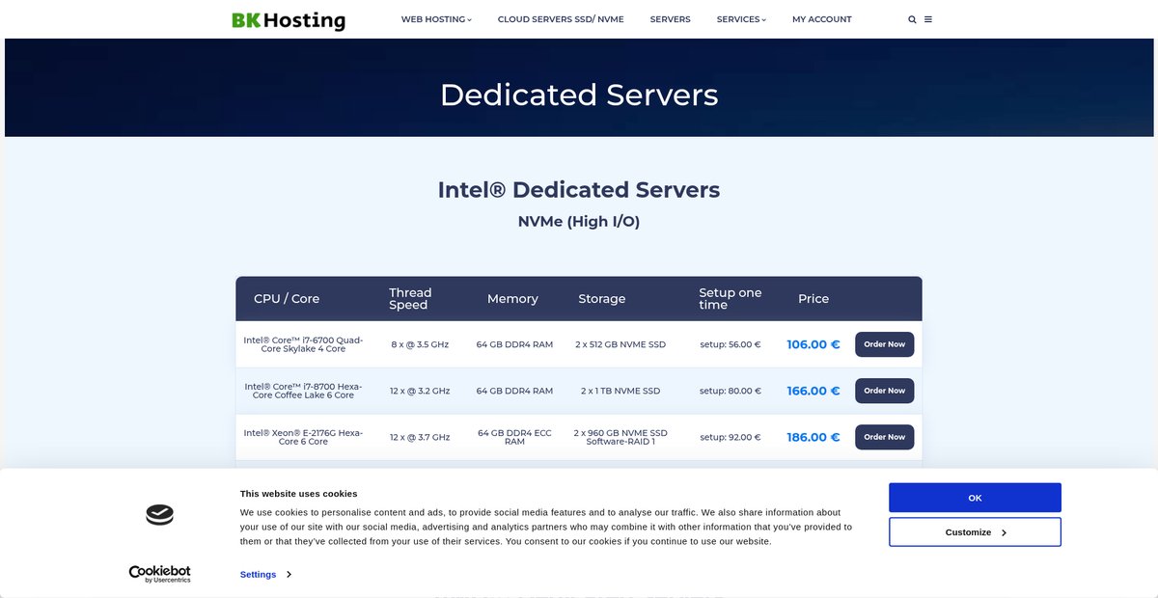Screen dimensions: 1158x598
Task: Click the Dedicated Servers banner title
Action: pos(579,95)
